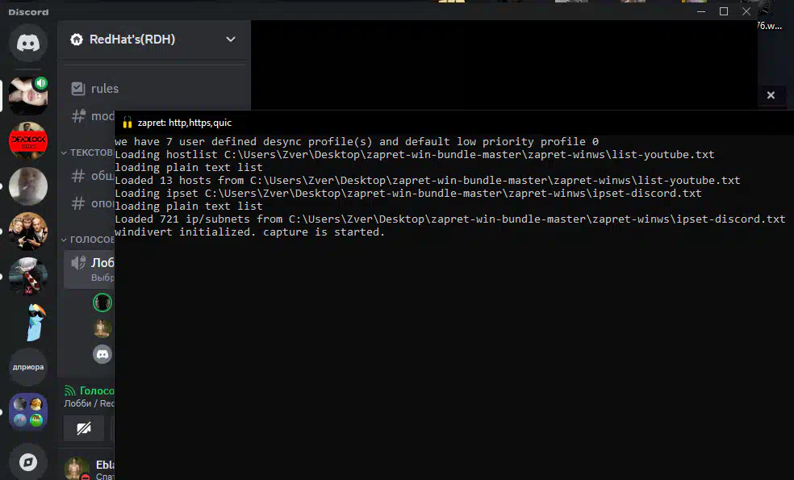Expand the server folder with four icons
The width and height of the screenshot is (794, 480).
28,411
